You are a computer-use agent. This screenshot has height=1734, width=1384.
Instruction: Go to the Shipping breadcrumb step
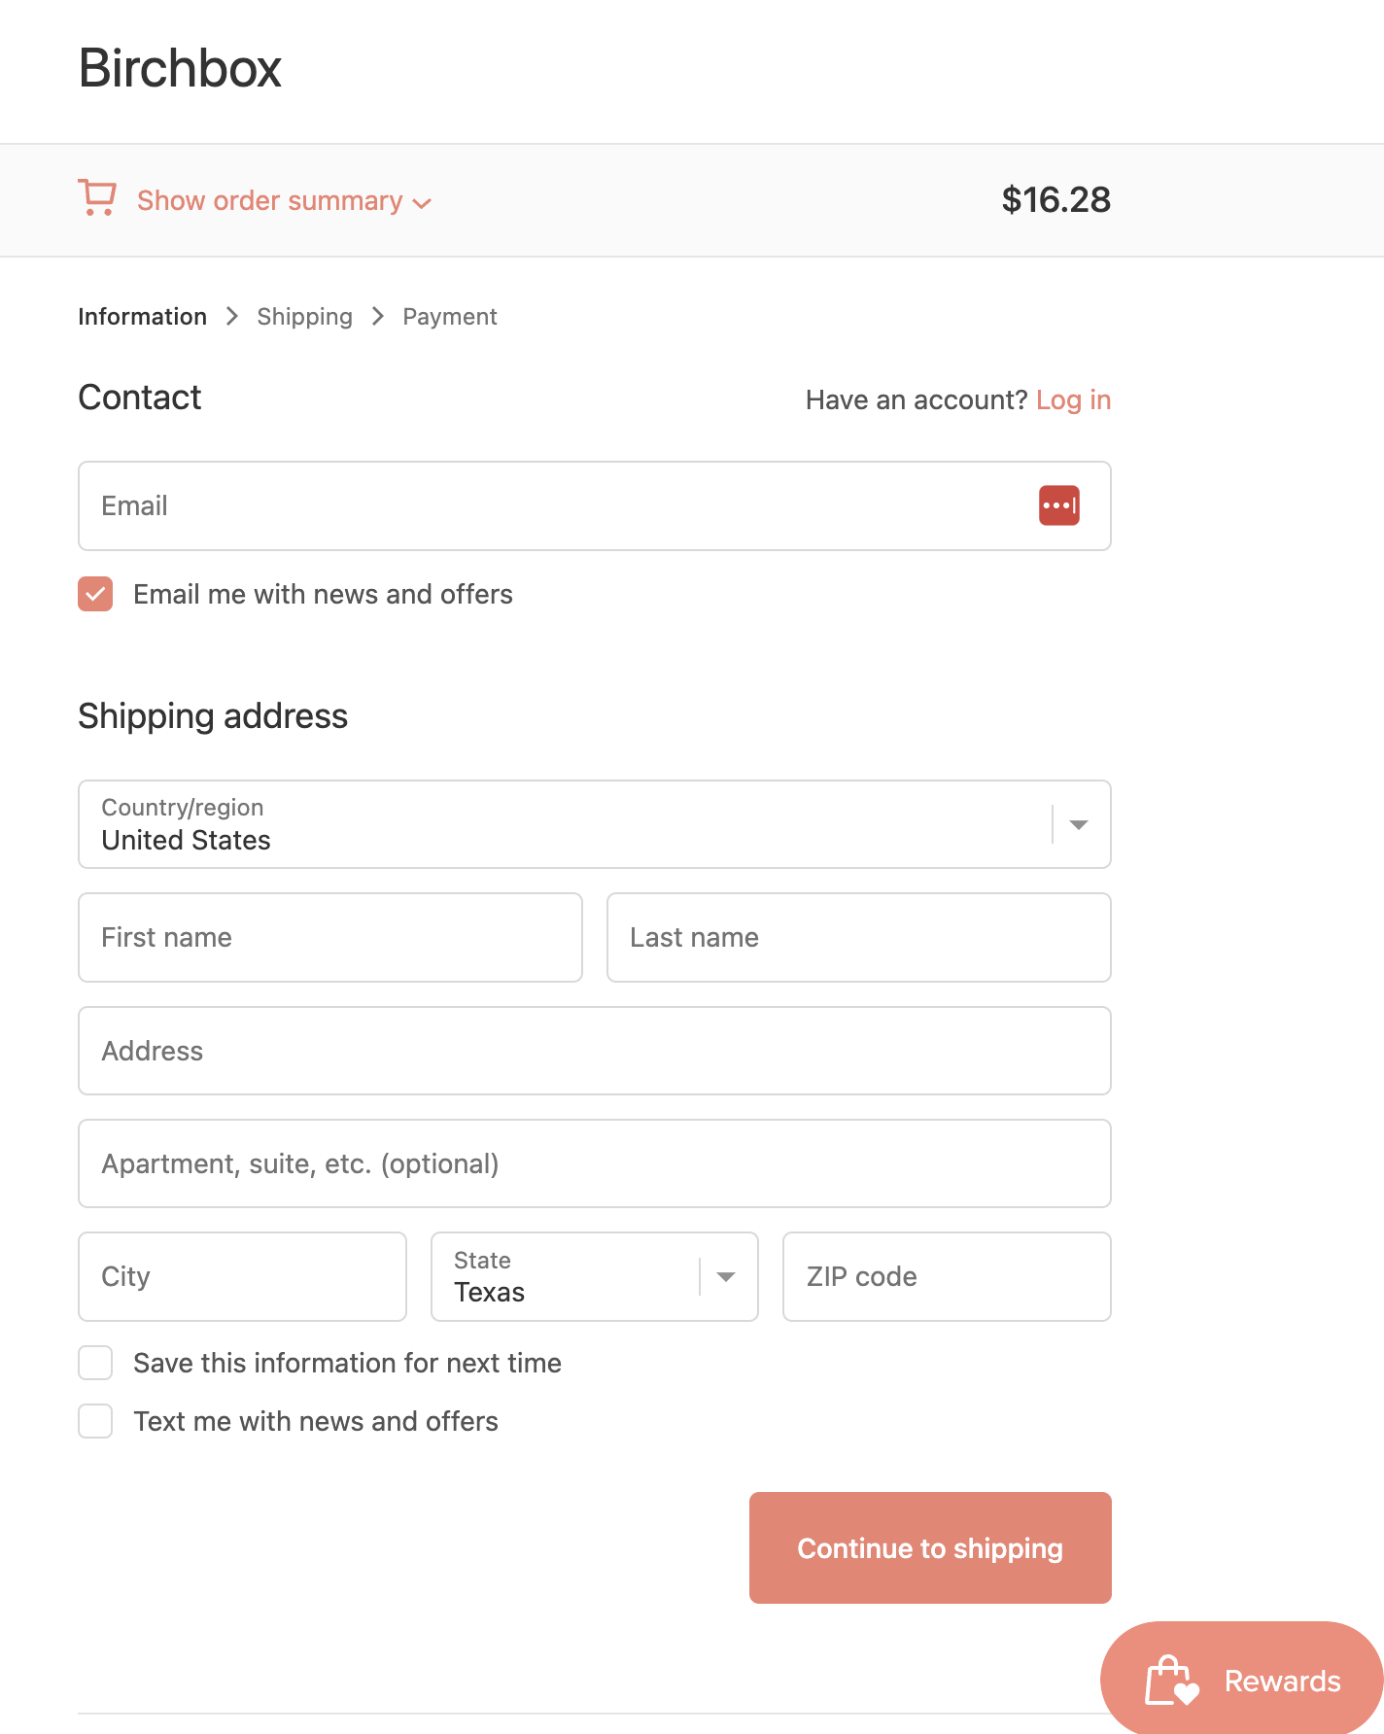point(304,317)
